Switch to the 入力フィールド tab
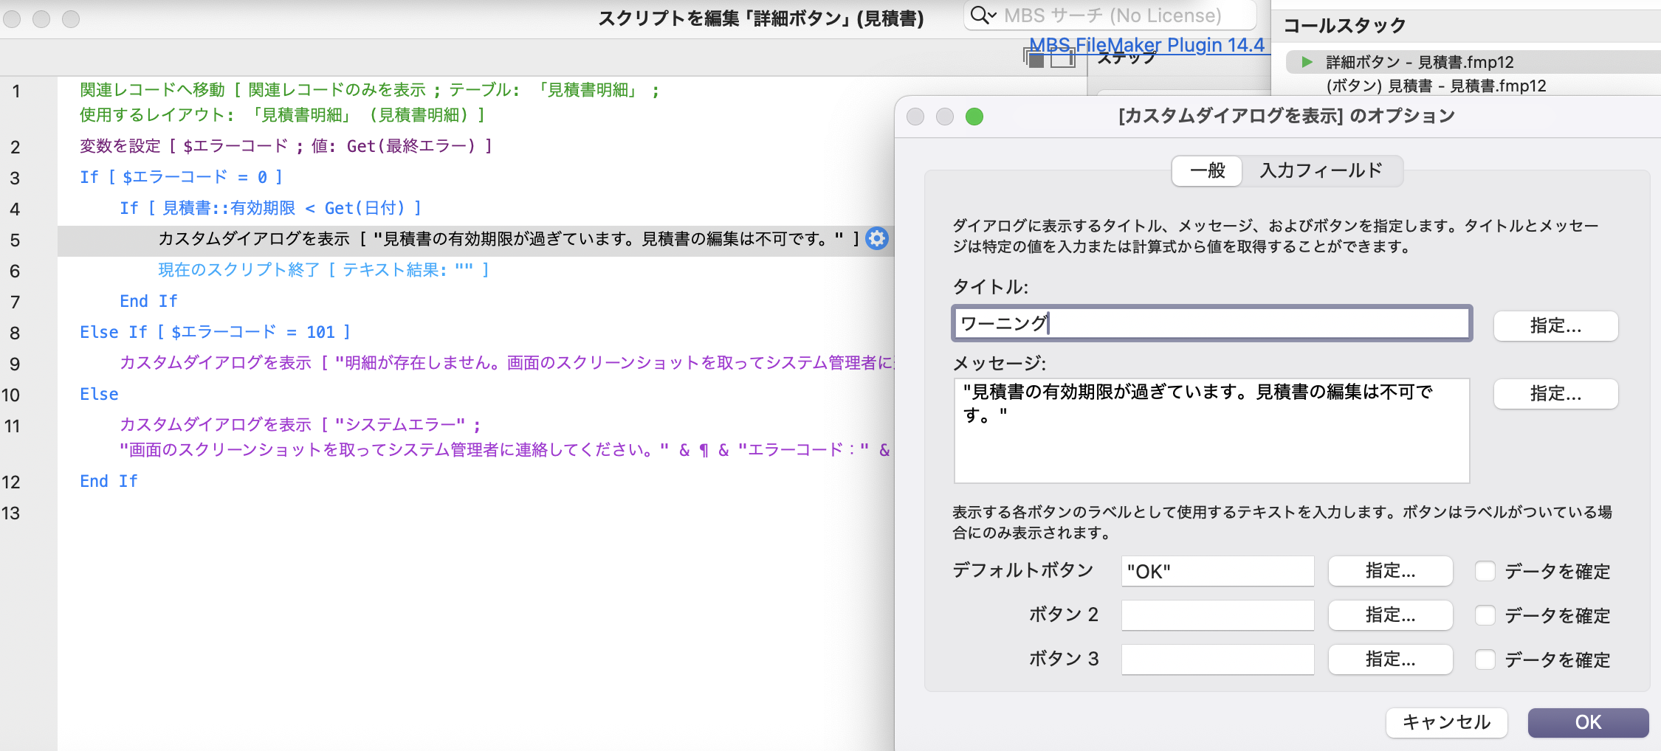The image size is (1661, 751). [x=1322, y=170]
